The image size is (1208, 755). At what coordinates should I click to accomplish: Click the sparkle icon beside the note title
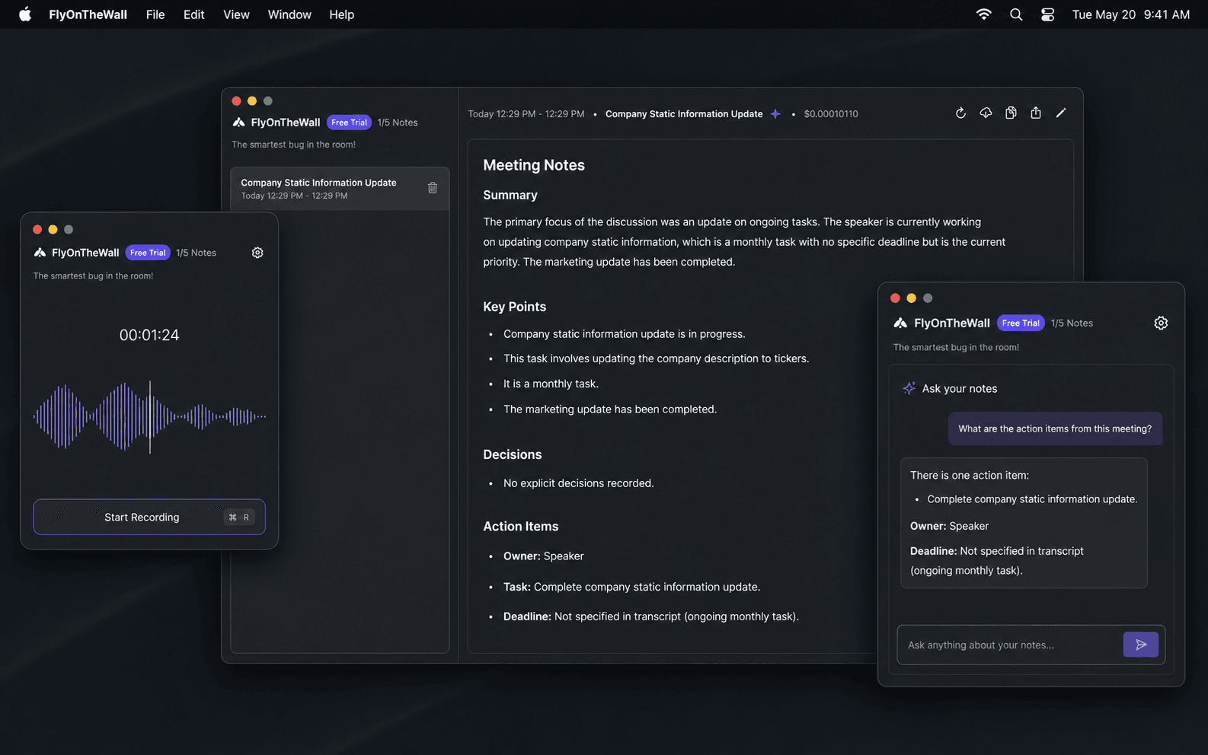pos(775,114)
